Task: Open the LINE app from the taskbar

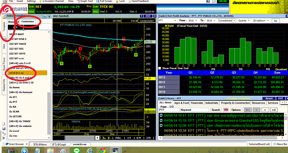Action: [77, 150]
